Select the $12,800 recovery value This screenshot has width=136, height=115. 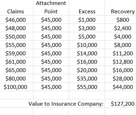123,62
